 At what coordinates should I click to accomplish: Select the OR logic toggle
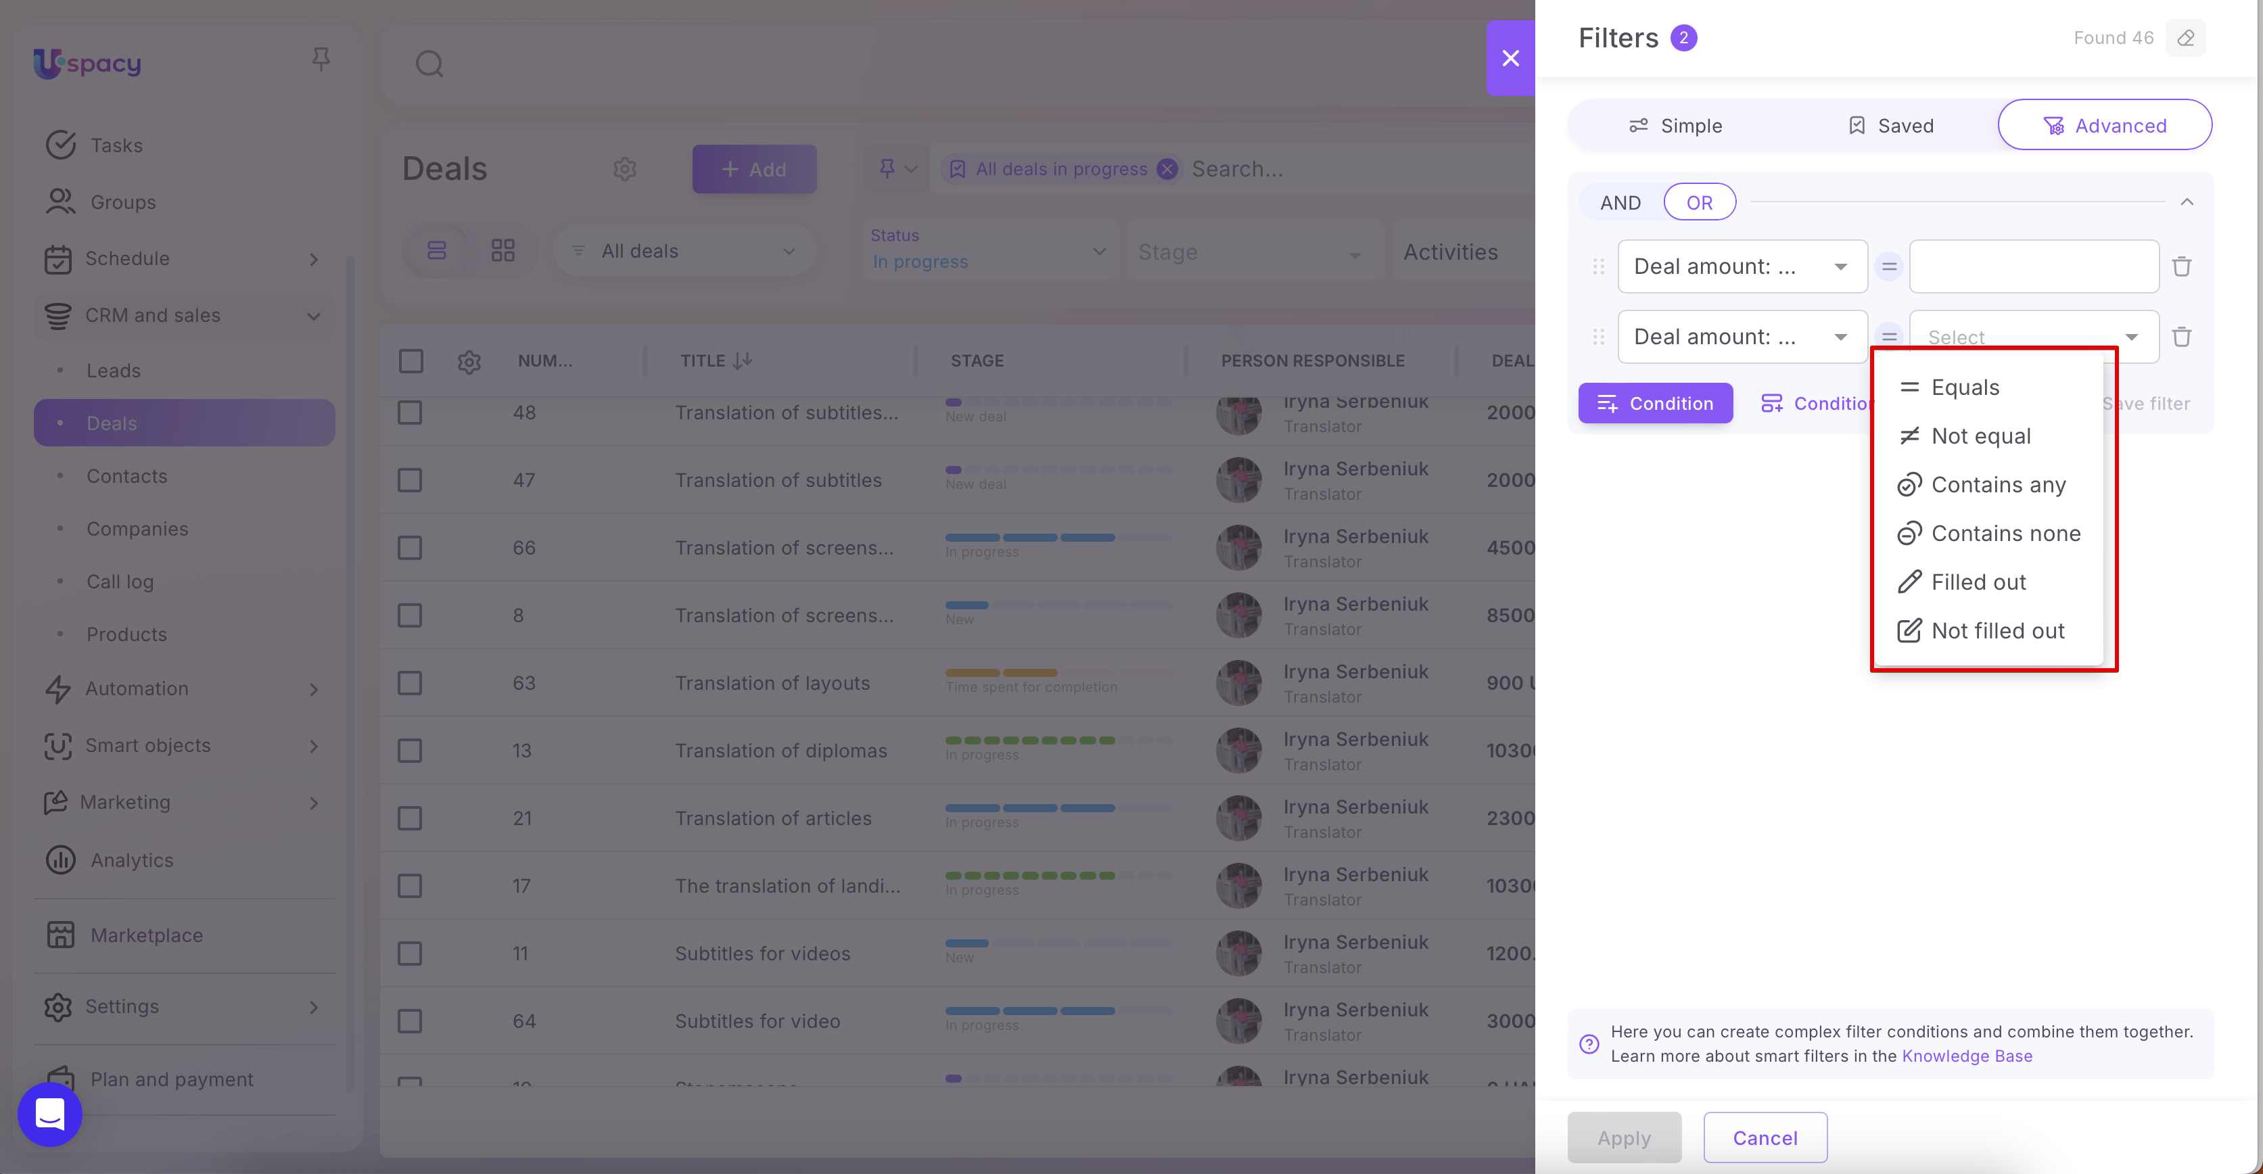pos(1699,203)
